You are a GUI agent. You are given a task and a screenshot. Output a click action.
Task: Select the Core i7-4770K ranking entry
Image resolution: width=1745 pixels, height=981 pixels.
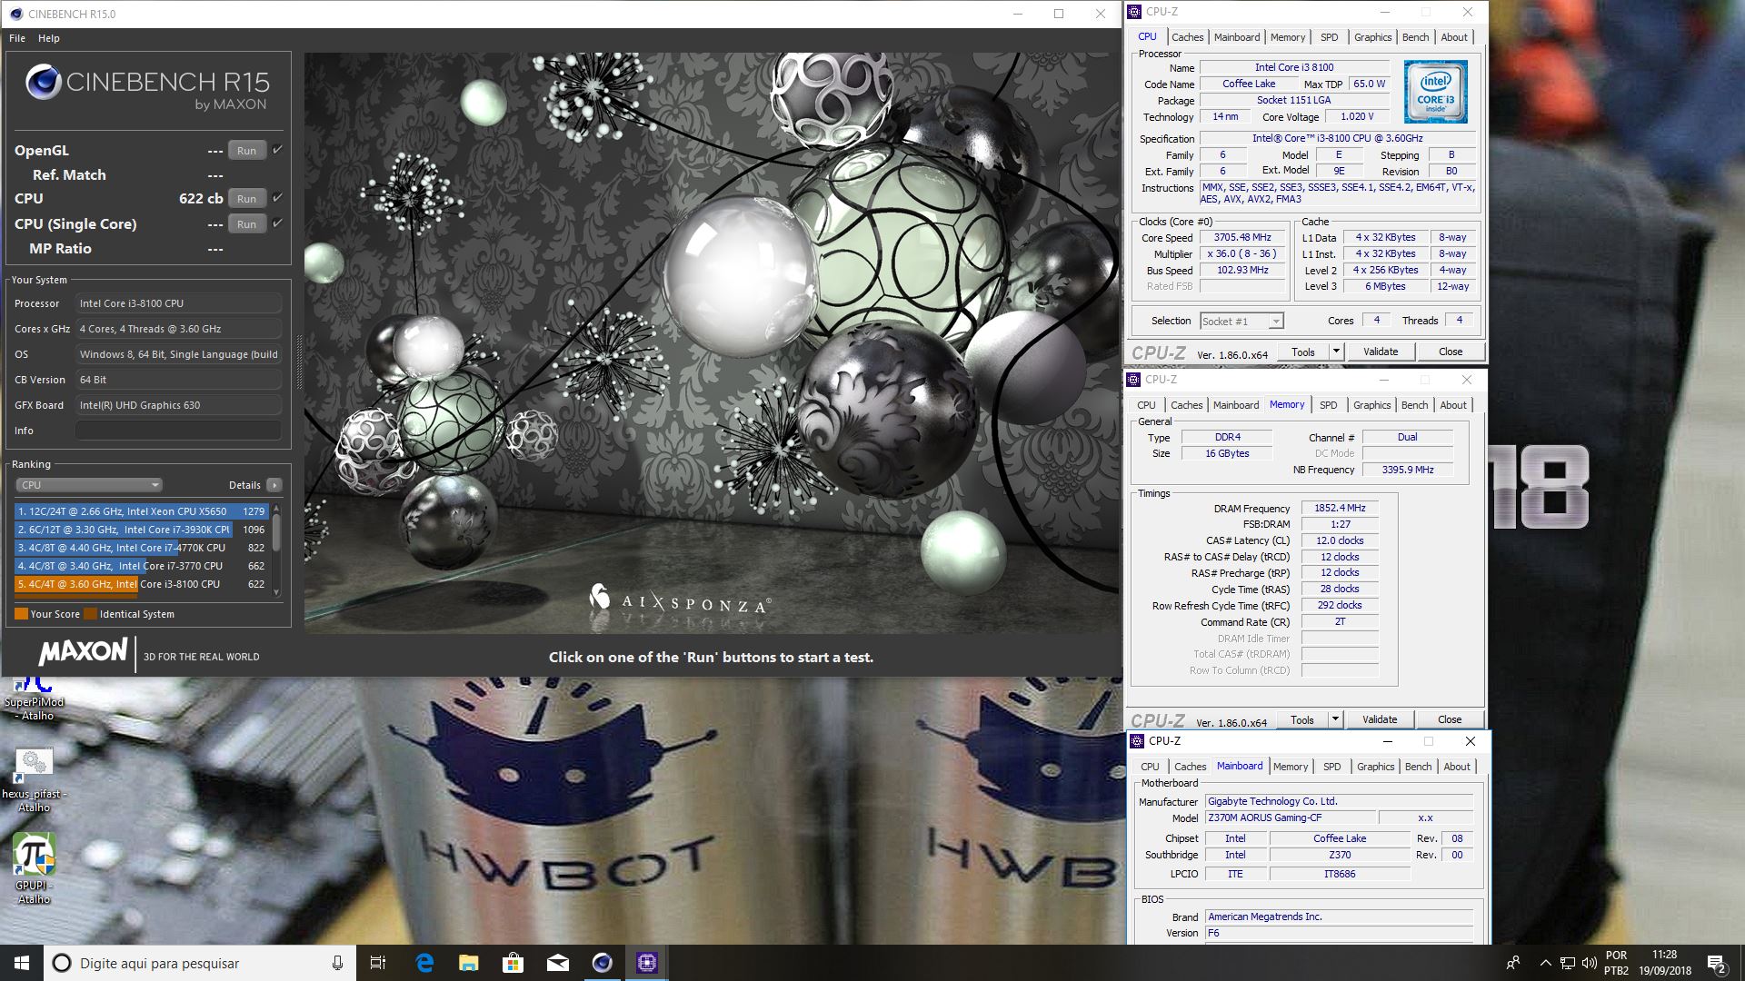coord(141,548)
